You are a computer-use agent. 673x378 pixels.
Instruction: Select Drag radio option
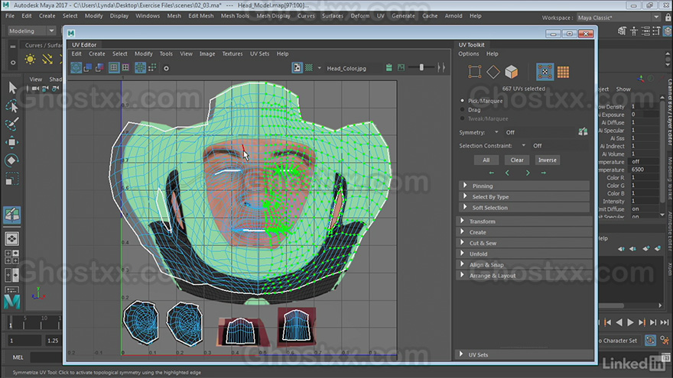click(462, 110)
